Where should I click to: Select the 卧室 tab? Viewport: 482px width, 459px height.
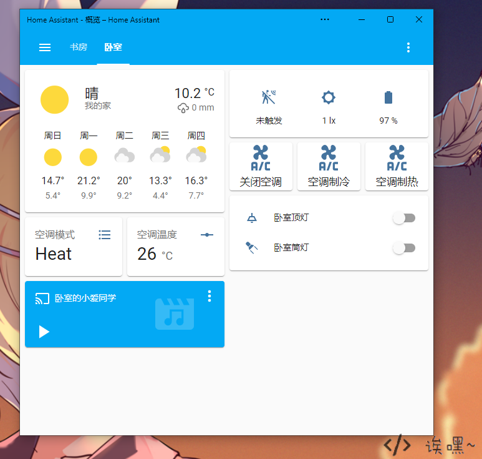tap(113, 47)
